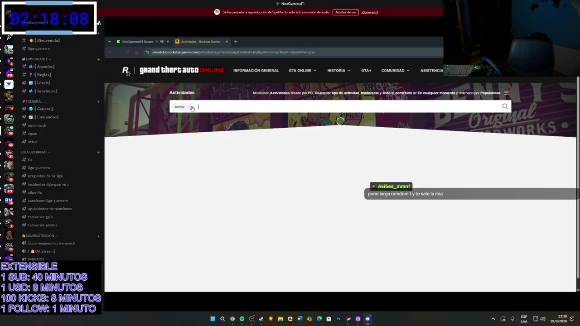The image size is (580, 326).
Task: Open a new browser tab
Action: (x=236, y=42)
